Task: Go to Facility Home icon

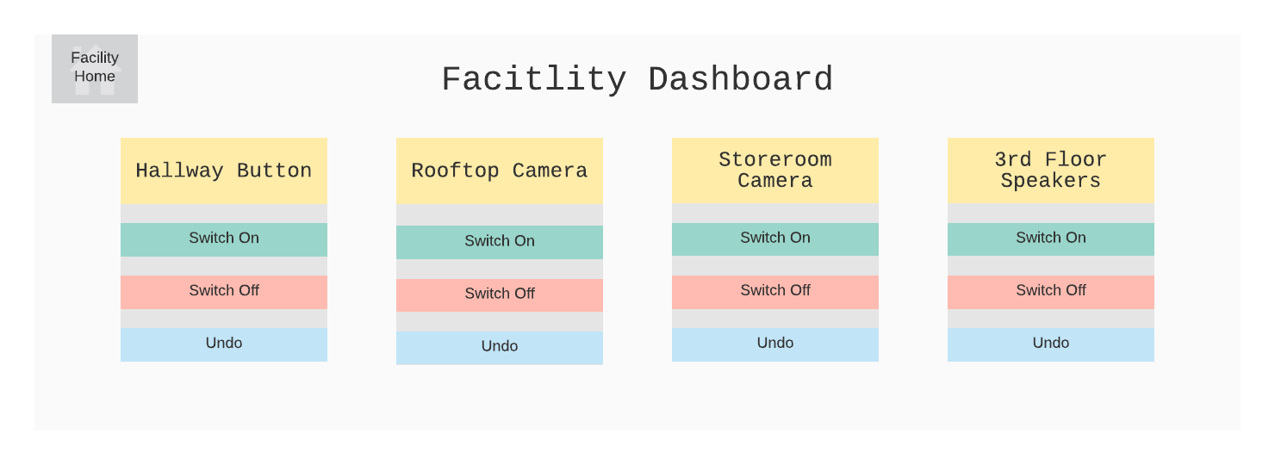Action: pos(95,69)
